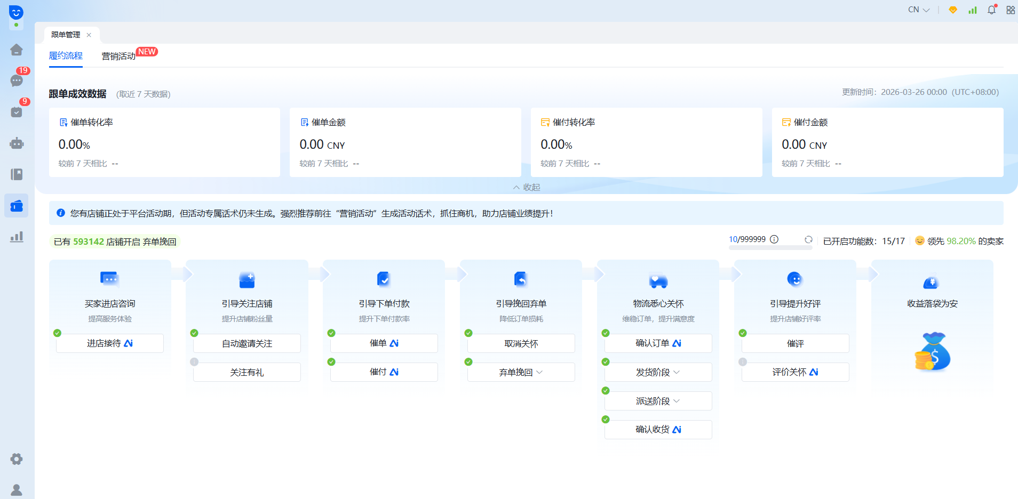1018x499 pixels.
Task: Click the robot icon in sidebar
Action: click(x=17, y=143)
